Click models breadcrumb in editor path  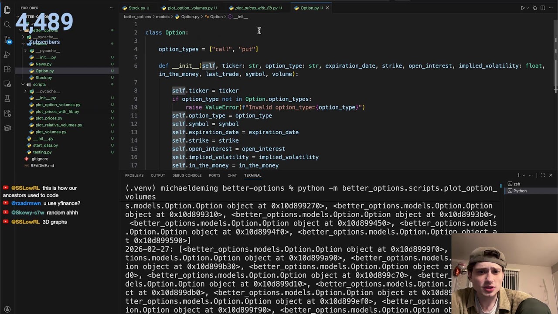163,17
